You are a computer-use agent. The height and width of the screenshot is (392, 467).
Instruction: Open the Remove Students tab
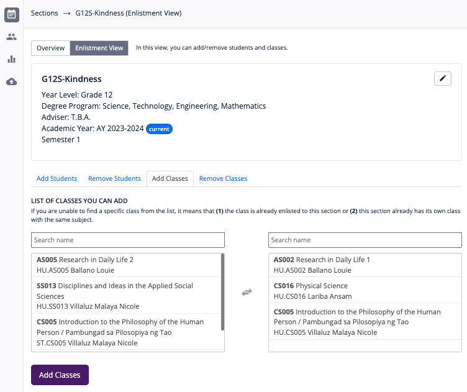coord(114,178)
